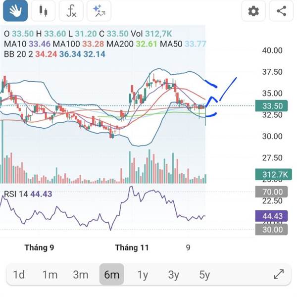Click the RSI 14 indicator label

click(15, 194)
